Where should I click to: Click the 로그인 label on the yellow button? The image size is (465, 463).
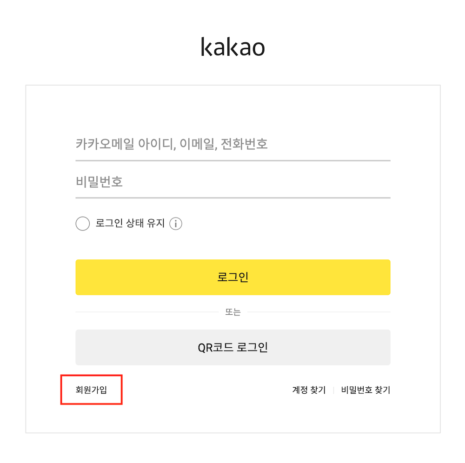(x=232, y=277)
